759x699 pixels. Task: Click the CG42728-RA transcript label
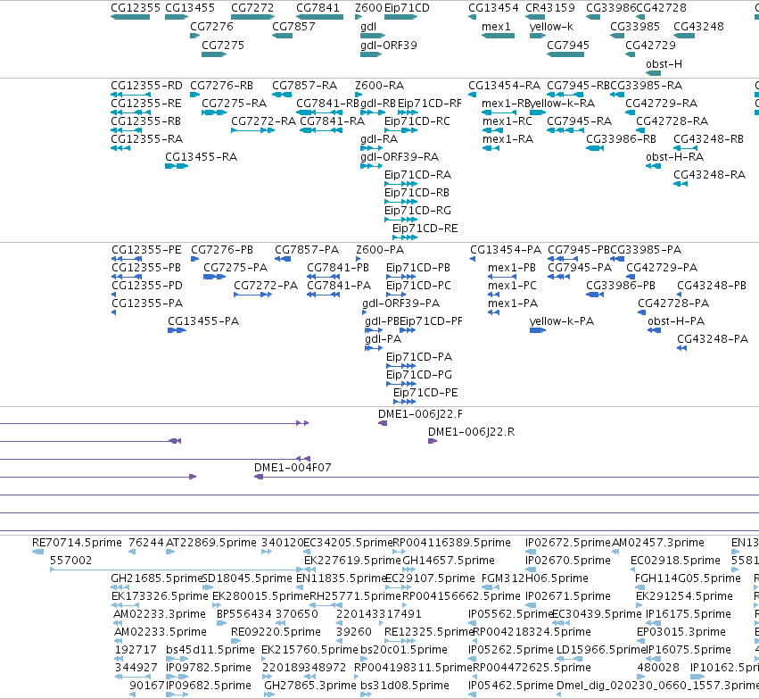point(672,121)
